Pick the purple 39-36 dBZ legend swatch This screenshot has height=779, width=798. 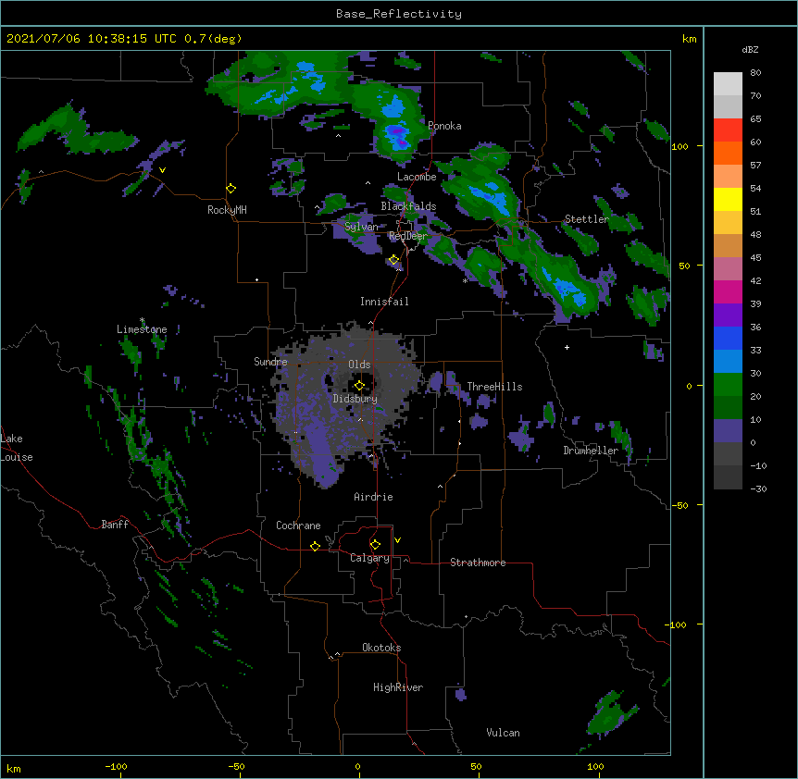[x=728, y=315]
